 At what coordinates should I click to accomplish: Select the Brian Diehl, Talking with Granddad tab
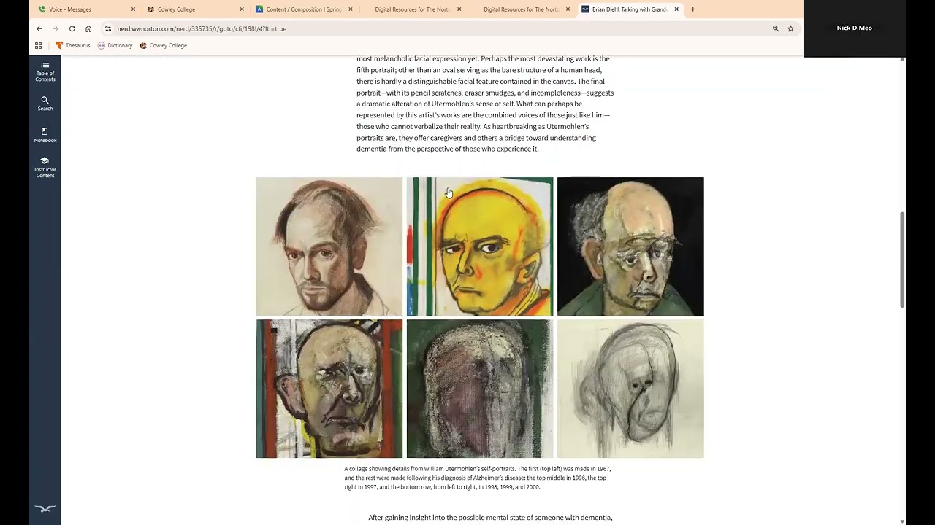pos(630,9)
